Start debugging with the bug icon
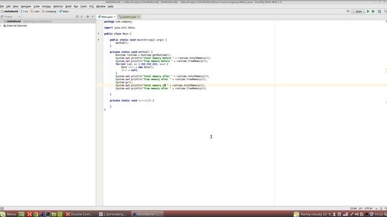 373,11
